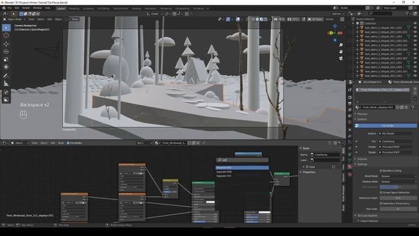The height and width of the screenshot is (236, 419).
Task: Toggle camera view with the camera icon
Action: [x=340, y=58]
